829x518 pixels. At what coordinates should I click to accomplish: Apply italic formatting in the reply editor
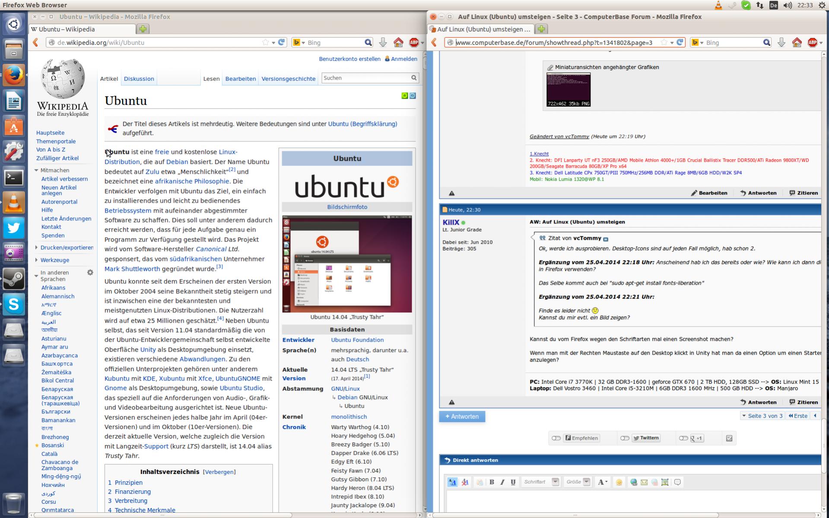502,482
